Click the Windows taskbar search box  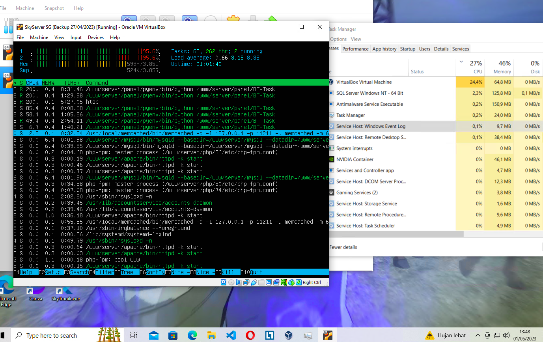click(x=51, y=335)
